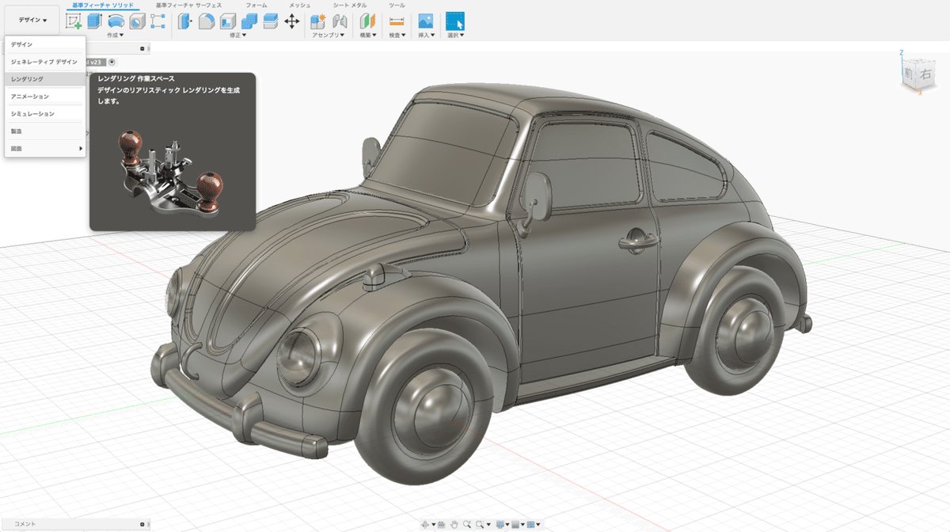The image size is (950, 532).
Task: Click the Measure ruler icon
Action: point(397,21)
